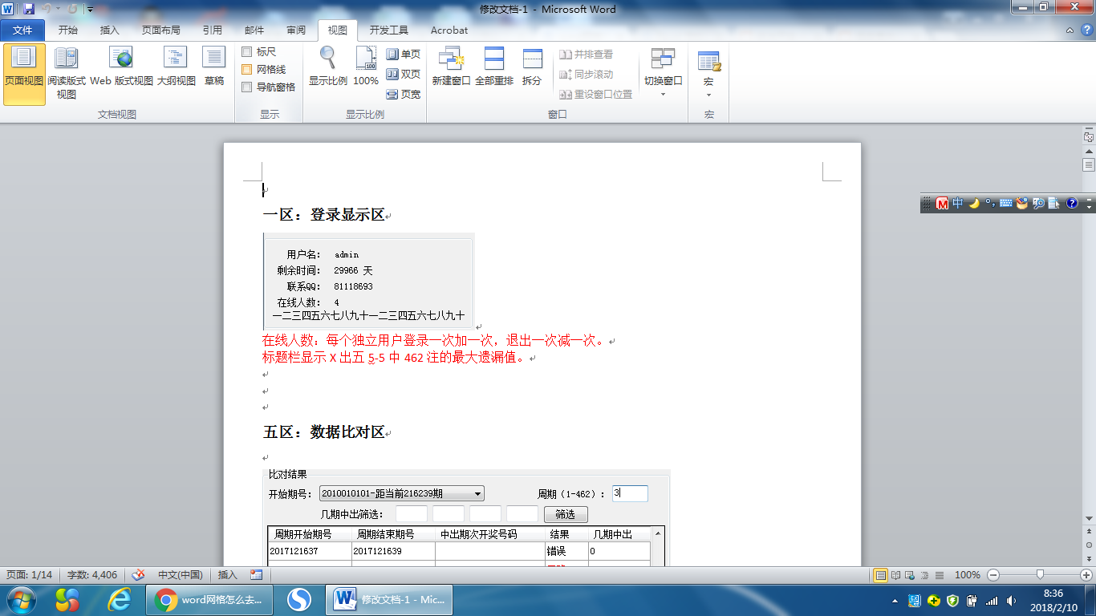Uncheck the 网格线 gridlines checkbox
Viewport: 1096px width, 616px height.
tap(247, 70)
